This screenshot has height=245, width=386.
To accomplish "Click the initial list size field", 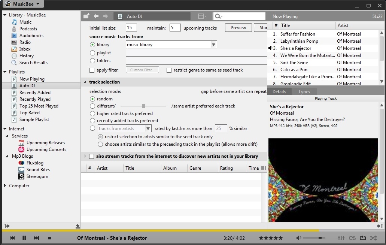I will 131,28.
